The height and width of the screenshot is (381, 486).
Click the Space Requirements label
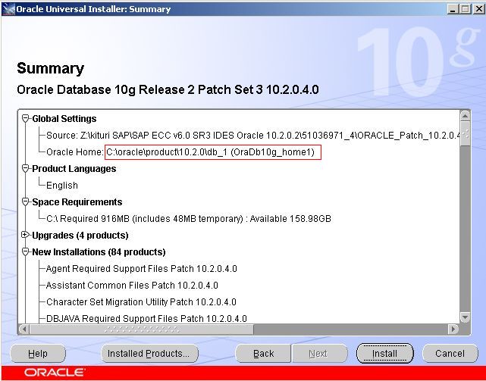coord(77,202)
